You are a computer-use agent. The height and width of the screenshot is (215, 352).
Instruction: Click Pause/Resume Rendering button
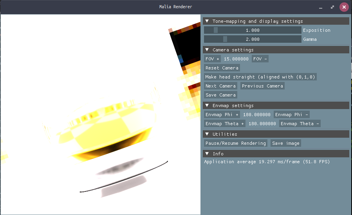click(x=235, y=143)
